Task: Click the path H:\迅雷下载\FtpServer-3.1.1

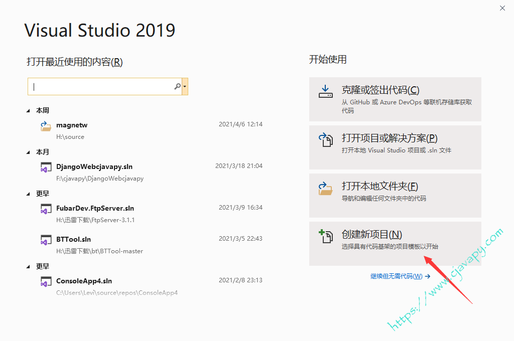Action: 95,220
